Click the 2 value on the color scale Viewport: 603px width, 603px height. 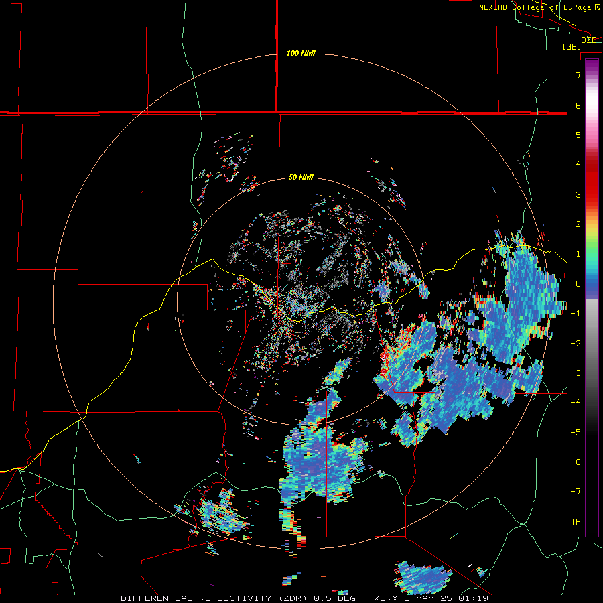click(x=578, y=224)
